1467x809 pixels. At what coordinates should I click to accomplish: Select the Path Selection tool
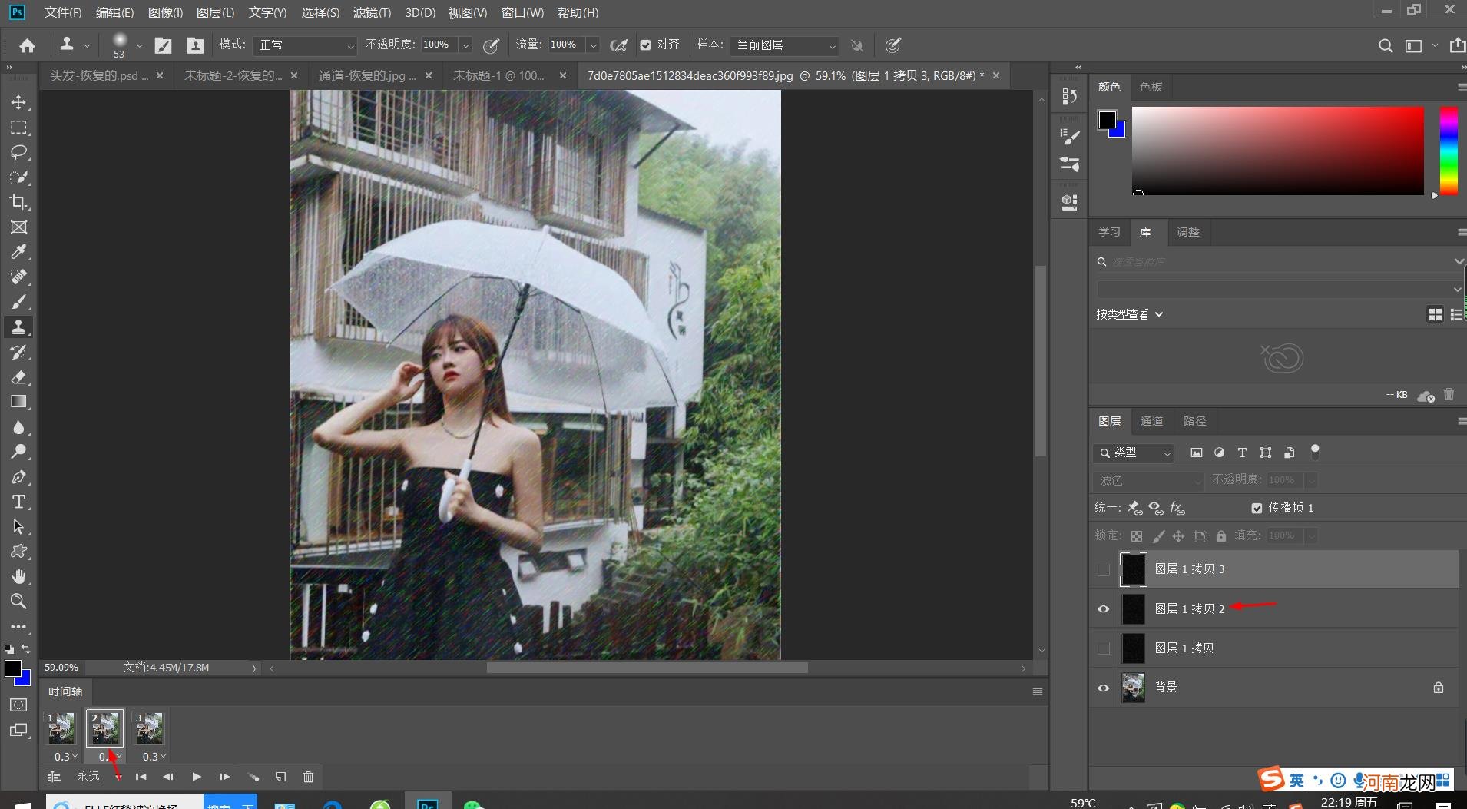[x=18, y=526]
